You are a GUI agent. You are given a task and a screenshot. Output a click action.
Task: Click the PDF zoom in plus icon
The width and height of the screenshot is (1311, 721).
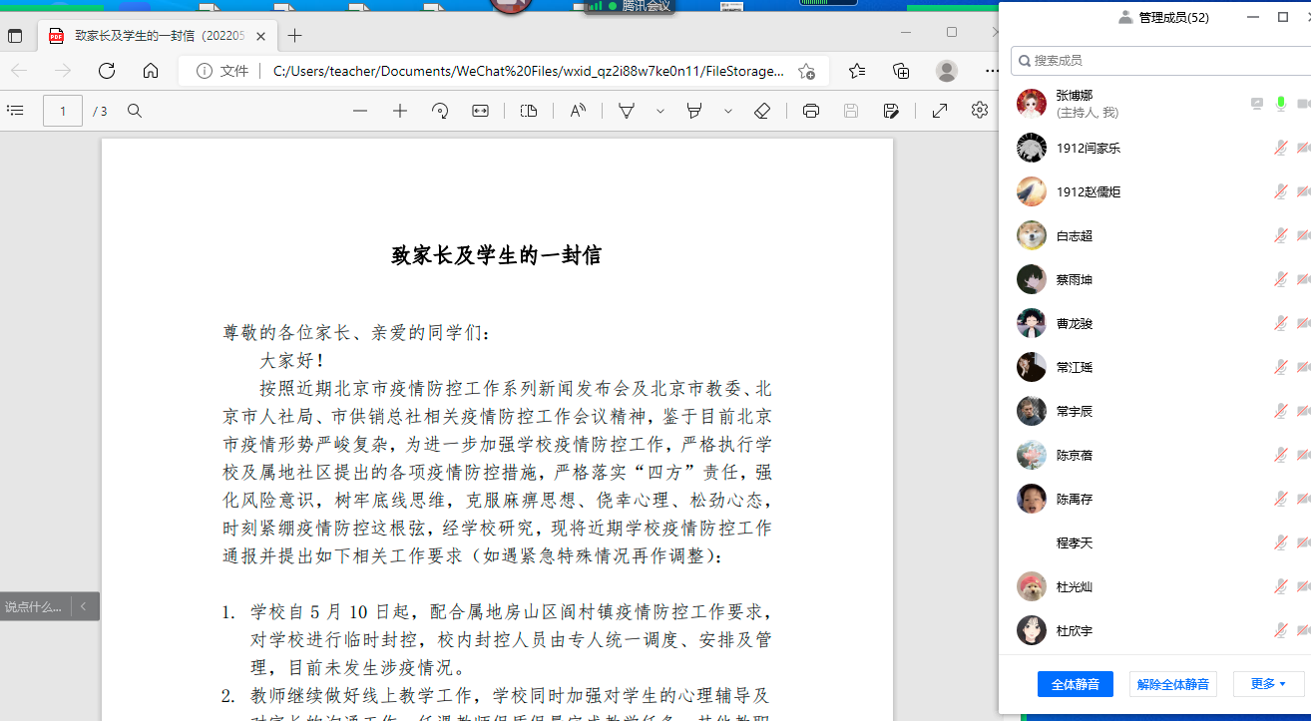400,111
